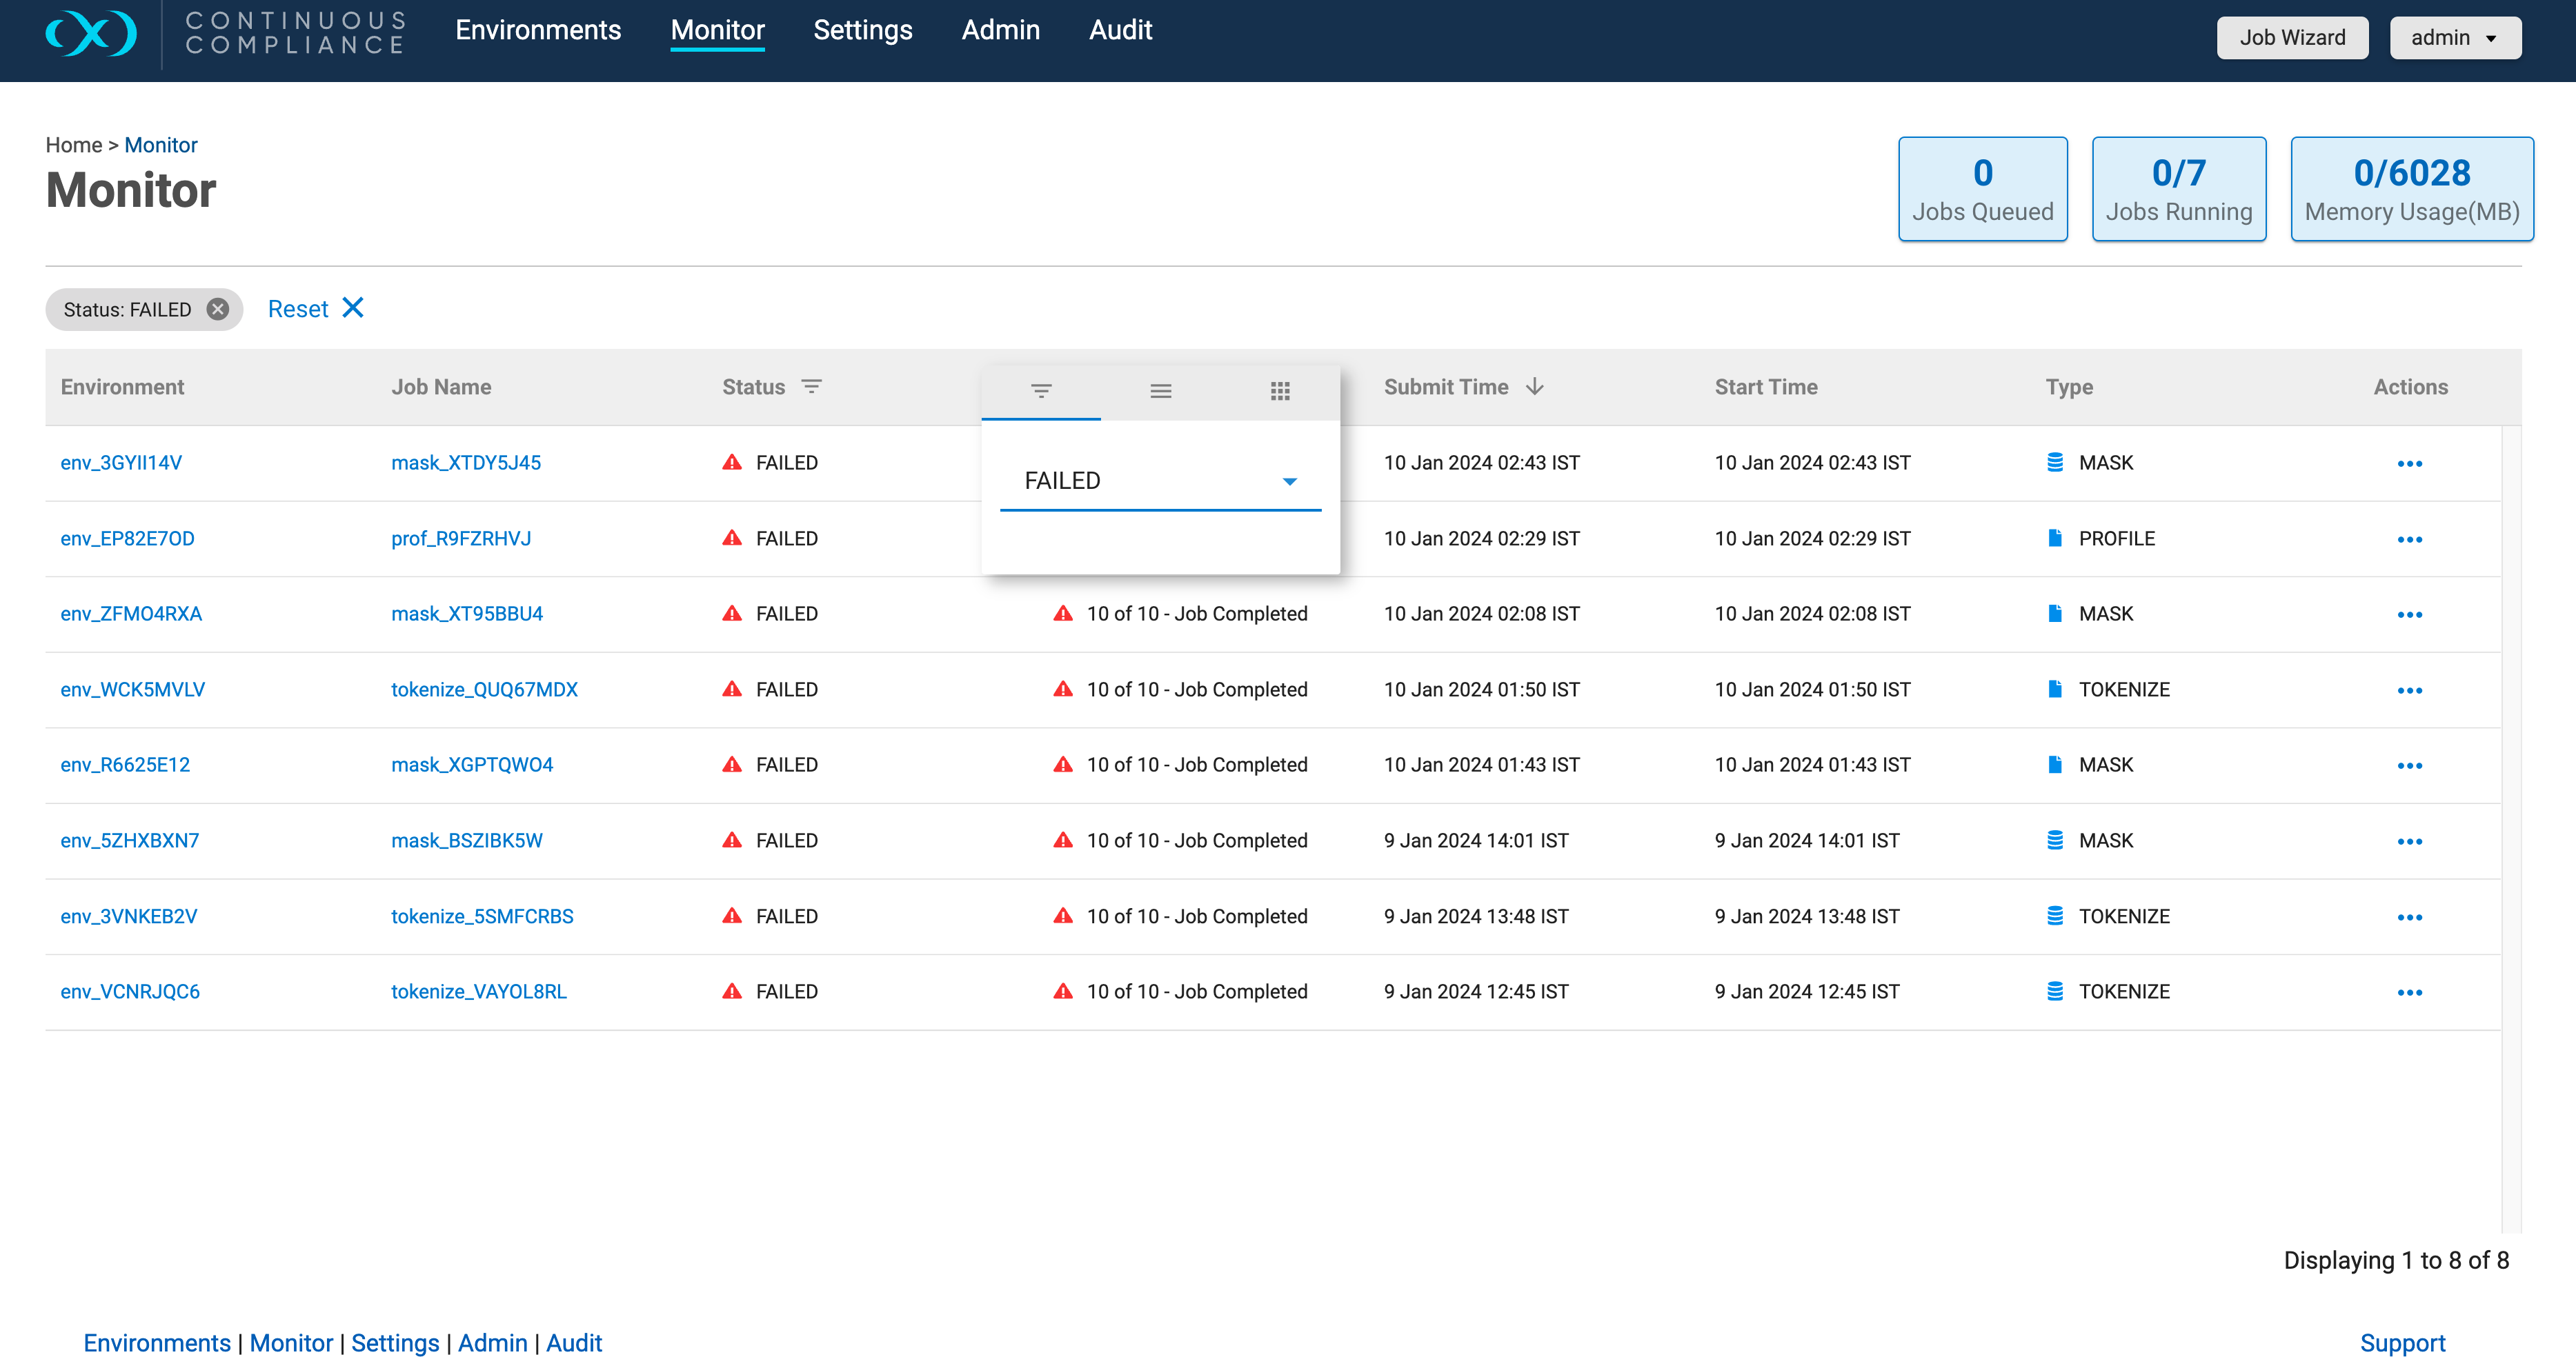This screenshot has height=1357, width=2576.
Task: Click the Start Time column header
Action: (x=1766, y=387)
